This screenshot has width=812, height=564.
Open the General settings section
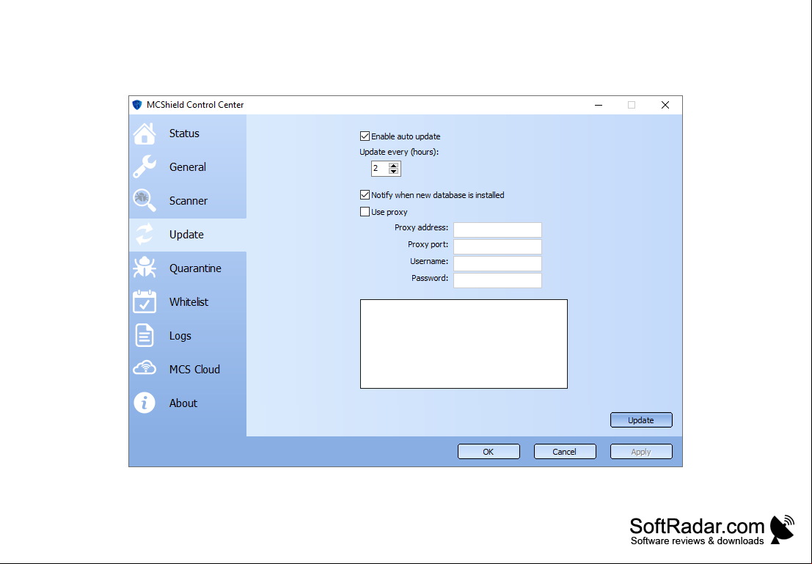point(188,166)
